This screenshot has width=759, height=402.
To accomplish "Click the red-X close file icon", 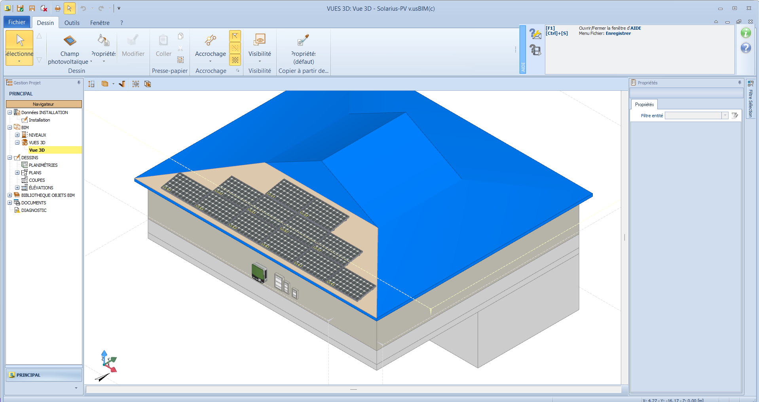I will click(x=44, y=8).
